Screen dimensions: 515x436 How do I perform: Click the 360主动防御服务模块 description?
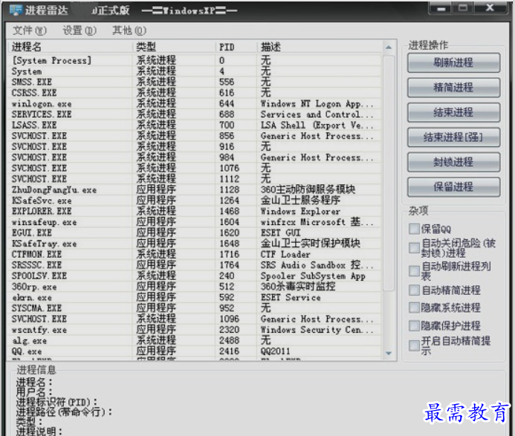pos(308,189)
